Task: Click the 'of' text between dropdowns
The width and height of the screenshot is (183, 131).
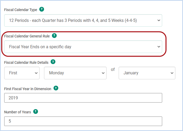Action: point(113,69)
